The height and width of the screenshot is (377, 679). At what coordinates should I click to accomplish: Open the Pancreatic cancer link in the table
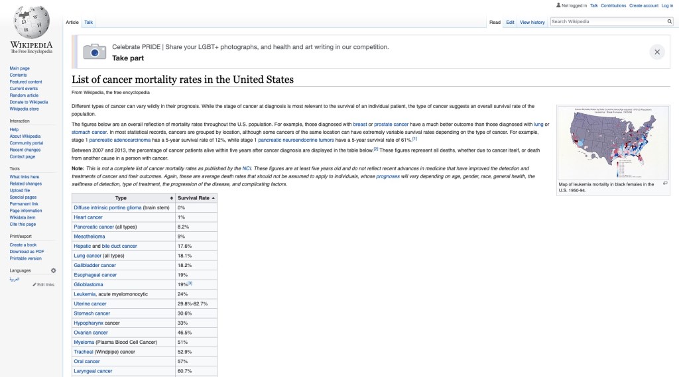point(93,227)
